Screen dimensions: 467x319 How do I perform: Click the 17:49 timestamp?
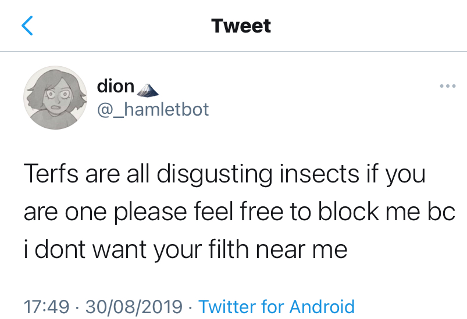point(45,306)
